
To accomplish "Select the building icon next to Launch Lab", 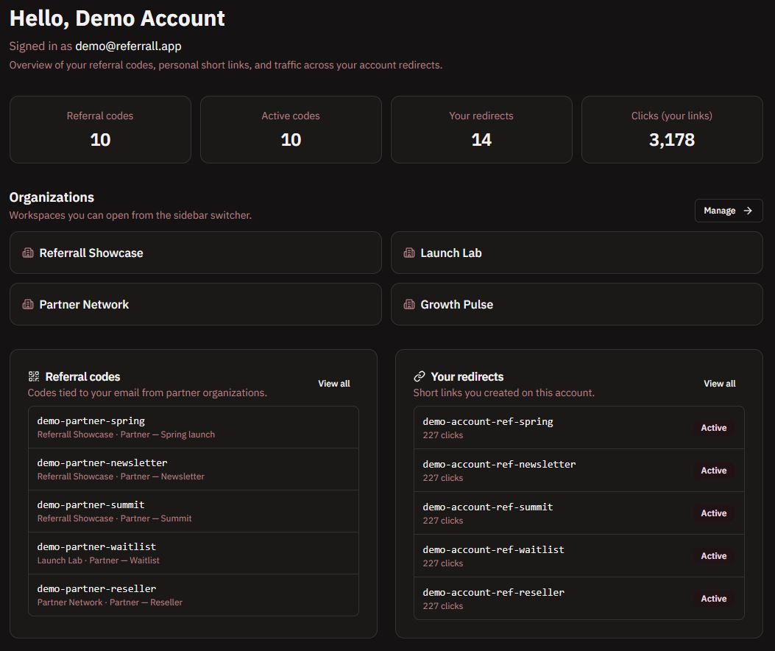I will click(x=409, y=252).
